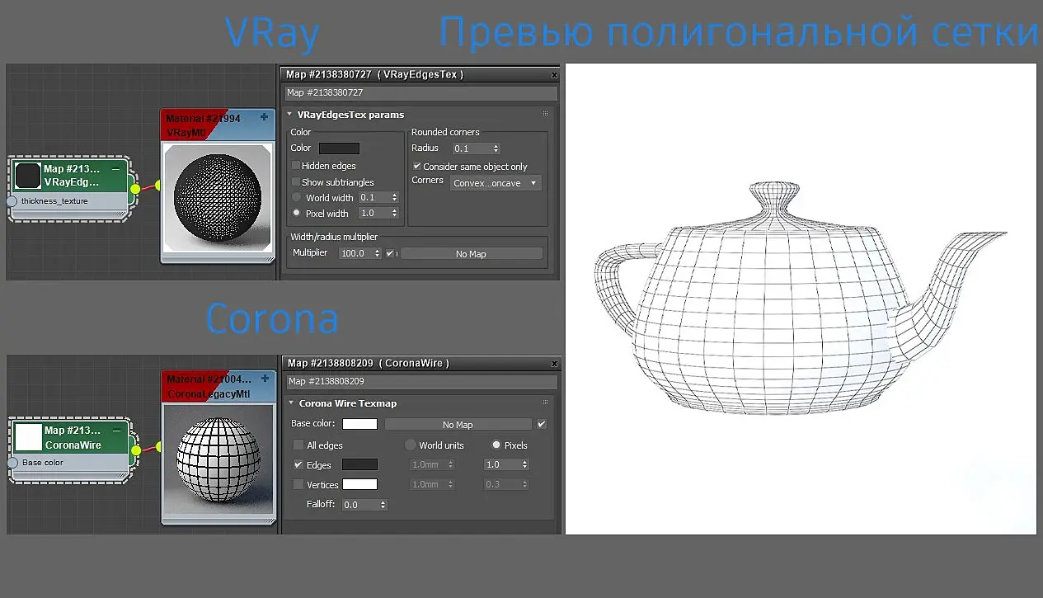
Task: Click the CoronaWire node white preview swatch
Action: (29, 436)
